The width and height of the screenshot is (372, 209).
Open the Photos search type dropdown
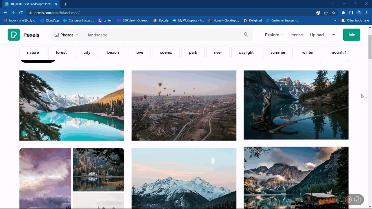click(67, 35)
